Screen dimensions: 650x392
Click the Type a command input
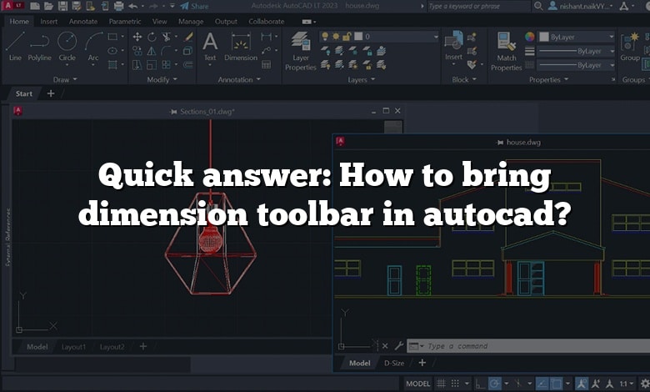tap(529, 345)
